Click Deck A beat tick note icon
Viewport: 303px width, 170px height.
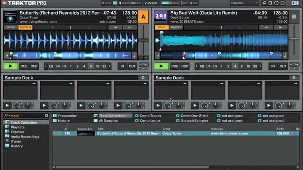134,56
